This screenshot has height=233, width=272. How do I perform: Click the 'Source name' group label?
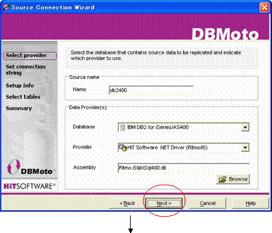click(x=84, y=77)
